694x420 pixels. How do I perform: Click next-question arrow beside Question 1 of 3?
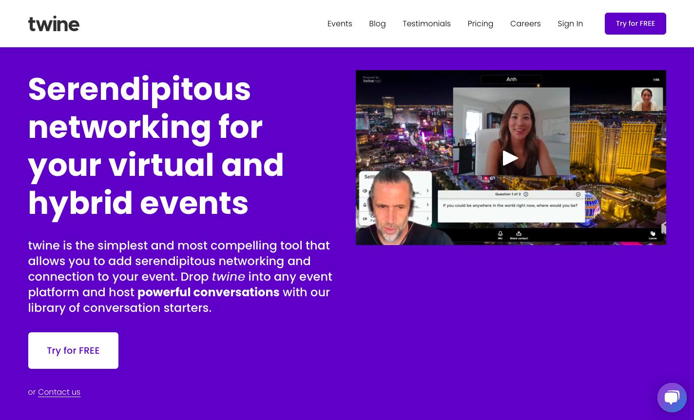pos(526,194)
